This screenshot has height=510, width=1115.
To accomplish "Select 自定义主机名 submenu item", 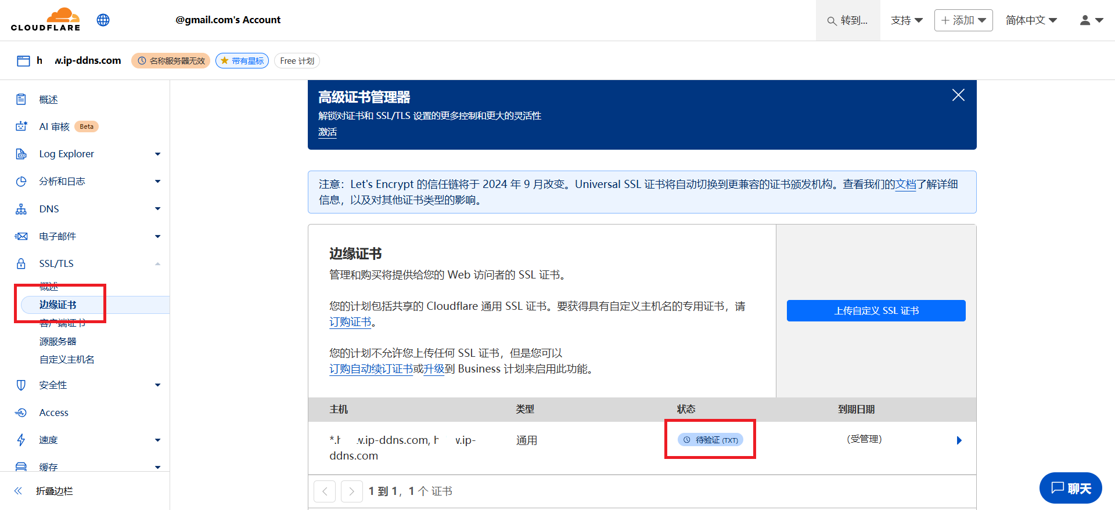I will click(67, 359).
